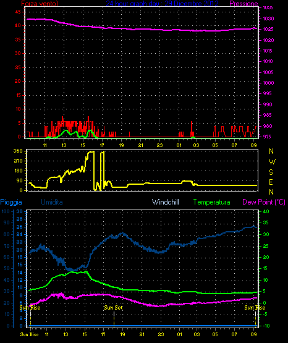288x343 pixels.
Task: Click pressure axis value 1025
Action: (x=268, y=29)
